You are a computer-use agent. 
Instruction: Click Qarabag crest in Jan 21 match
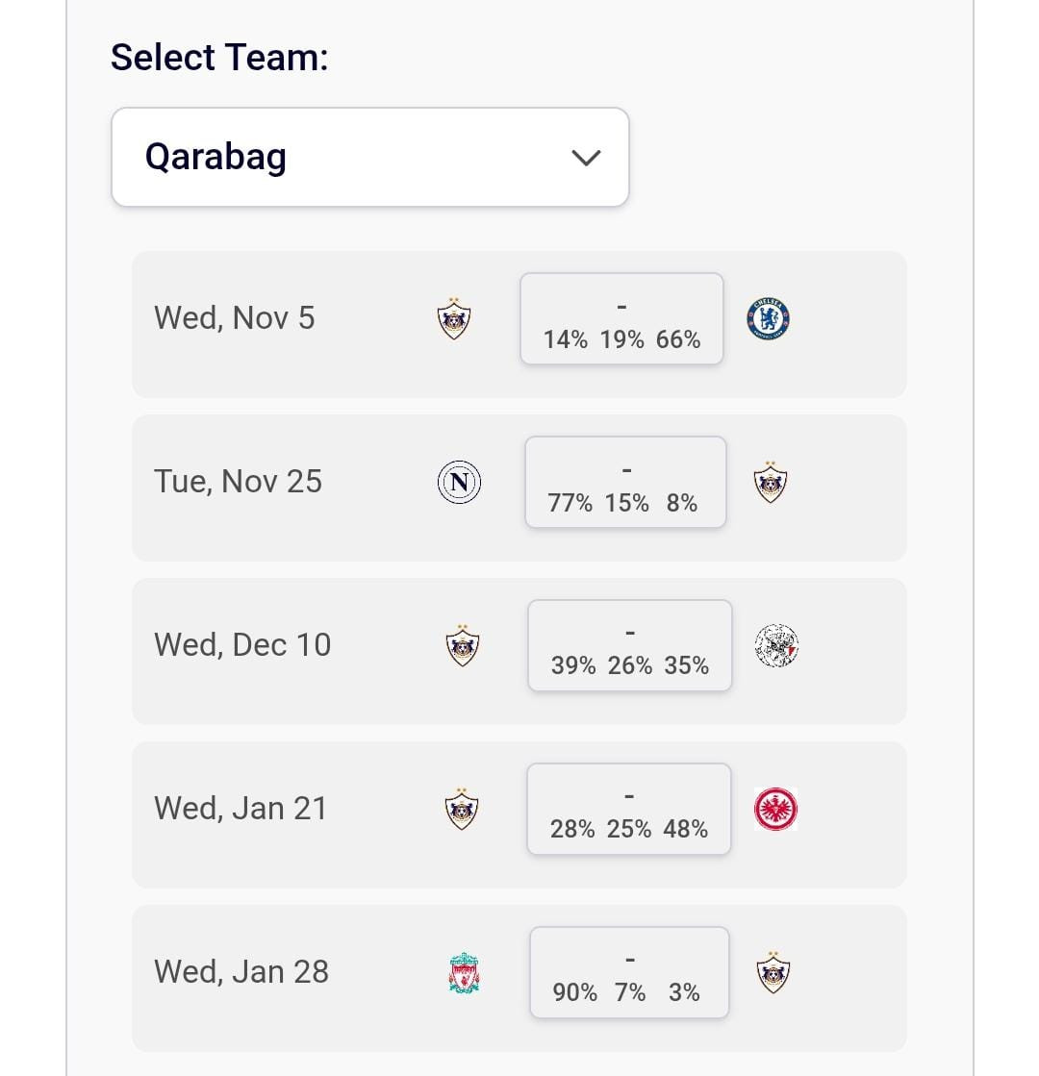(463, 810)
